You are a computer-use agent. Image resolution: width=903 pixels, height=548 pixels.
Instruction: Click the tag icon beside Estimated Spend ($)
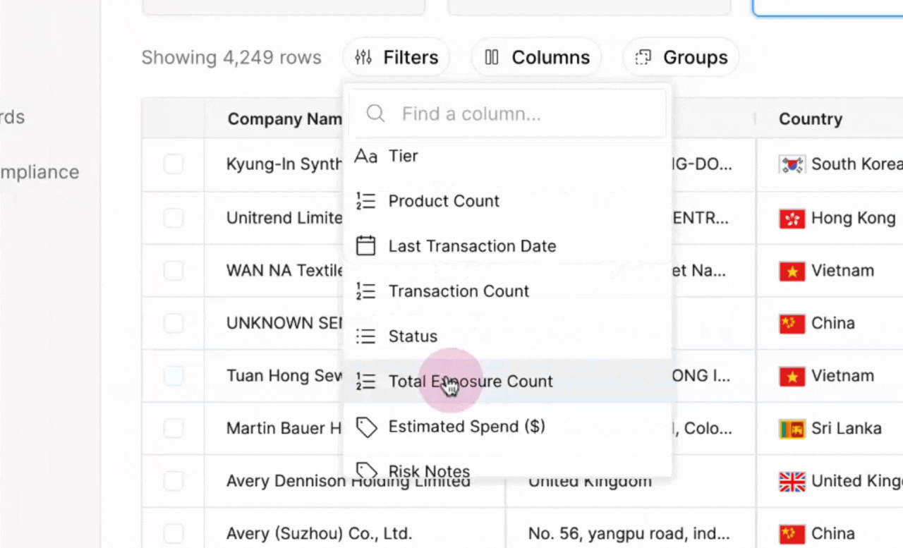(x=365, y=427)
